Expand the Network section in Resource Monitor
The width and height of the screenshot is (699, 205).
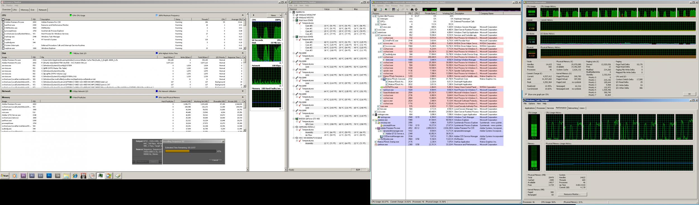pyautogui.click(x=242, y=91)
